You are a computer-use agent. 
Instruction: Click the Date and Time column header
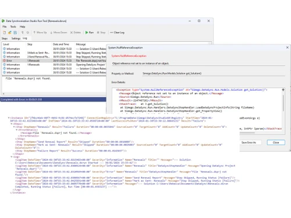[61, 44]
